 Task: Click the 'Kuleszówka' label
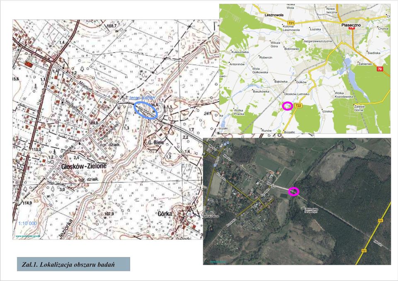240,52
